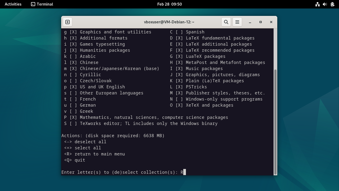Click 'return to main menu' text

pos(100,154)
